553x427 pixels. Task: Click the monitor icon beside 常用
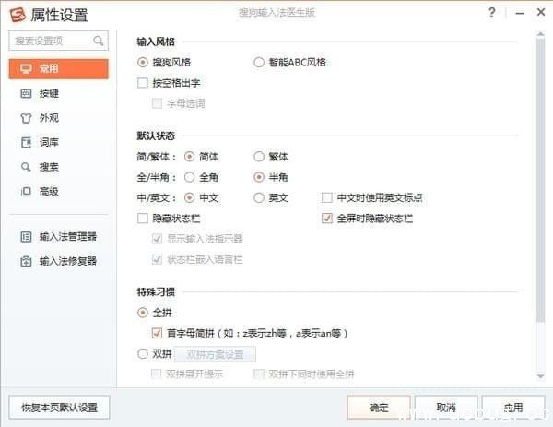click(x=26, y=68)
